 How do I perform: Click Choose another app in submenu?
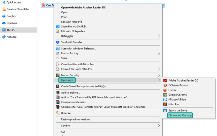180,115
